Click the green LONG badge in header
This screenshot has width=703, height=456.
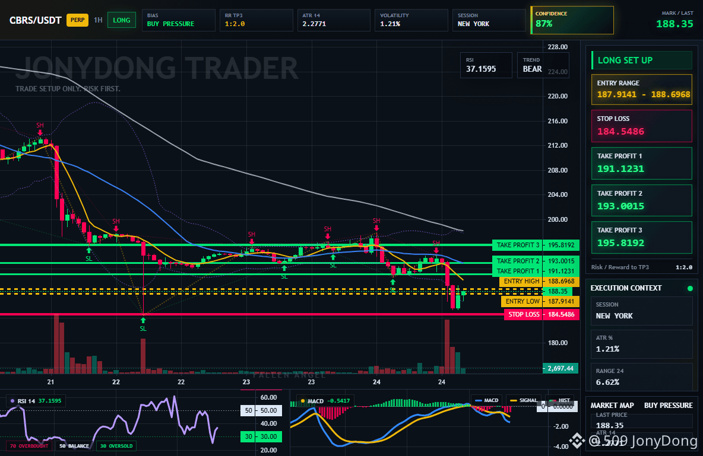(x=122, y=20)
